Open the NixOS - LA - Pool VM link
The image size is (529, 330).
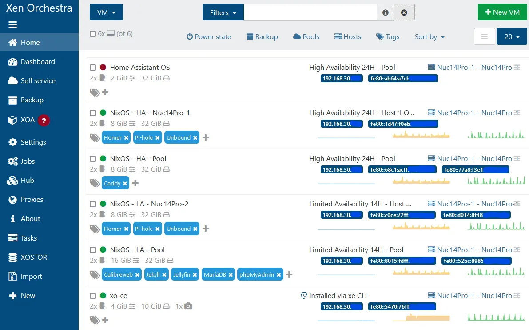(x=137, y=250)
